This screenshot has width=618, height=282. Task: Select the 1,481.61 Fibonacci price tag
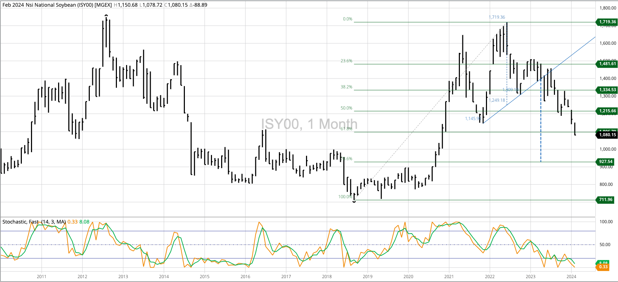pyautogui.click(x=607, y=64)
